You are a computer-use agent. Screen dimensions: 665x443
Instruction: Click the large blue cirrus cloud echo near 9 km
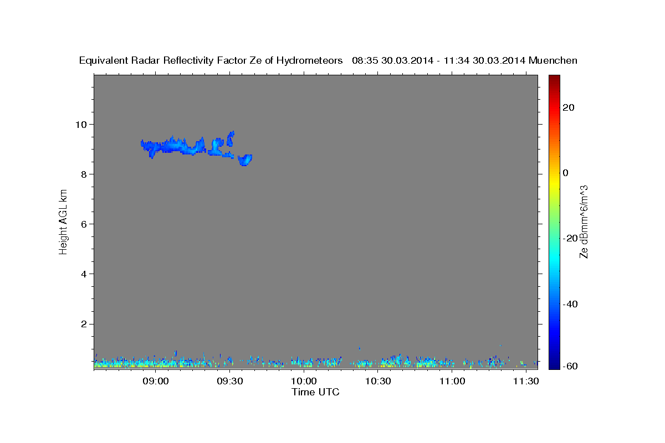coord(173,147)
